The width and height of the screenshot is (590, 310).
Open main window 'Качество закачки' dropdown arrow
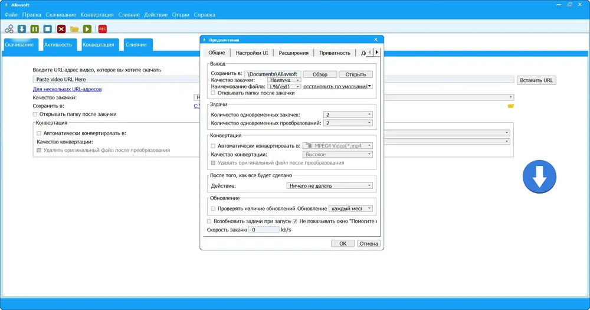[510, 97]
